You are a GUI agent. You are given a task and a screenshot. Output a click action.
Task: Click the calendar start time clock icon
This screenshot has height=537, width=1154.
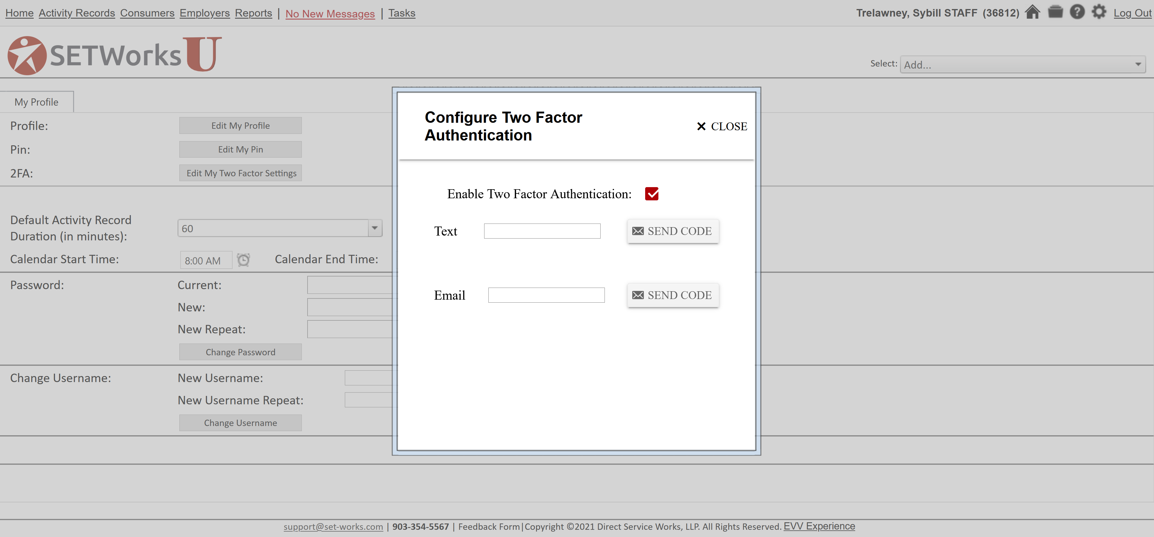point(243,260)
